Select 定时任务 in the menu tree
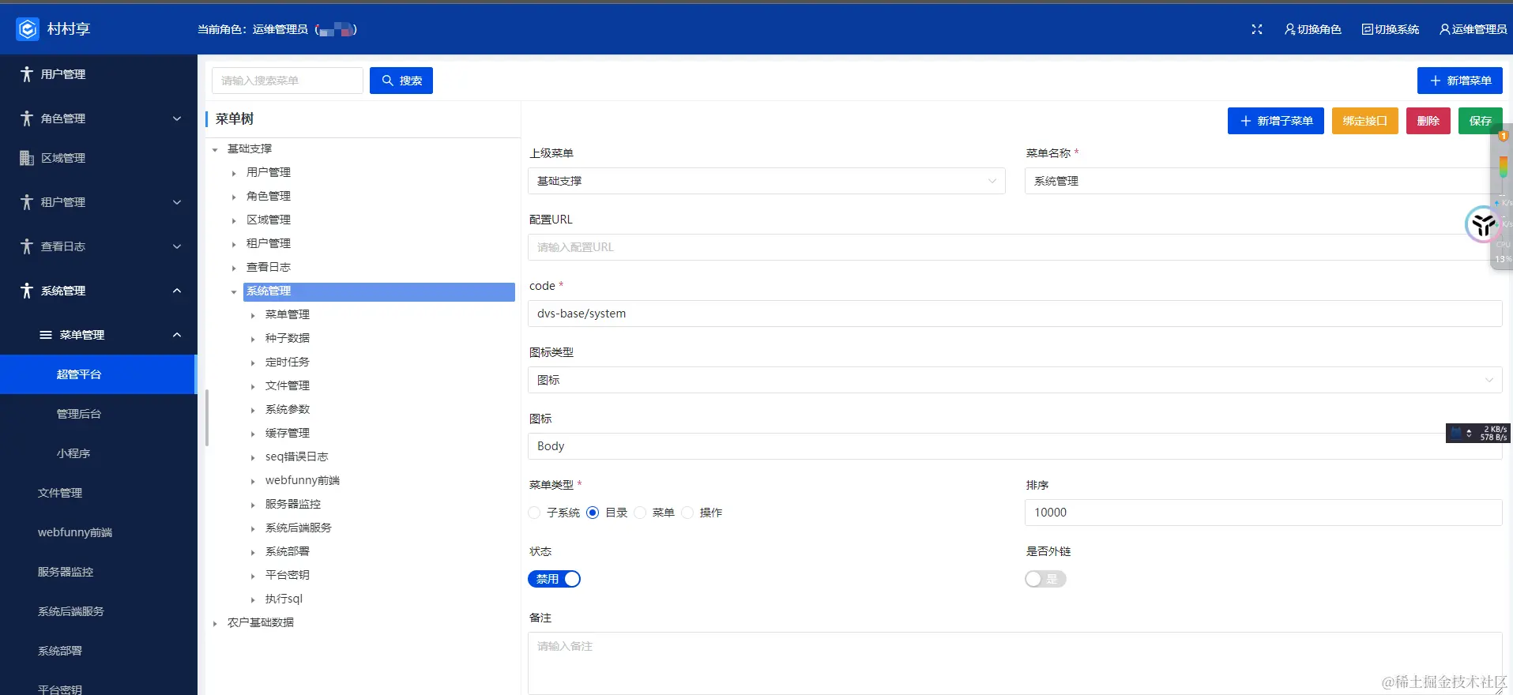Viewport: 1513px width, 695px height. pos(288,362)
